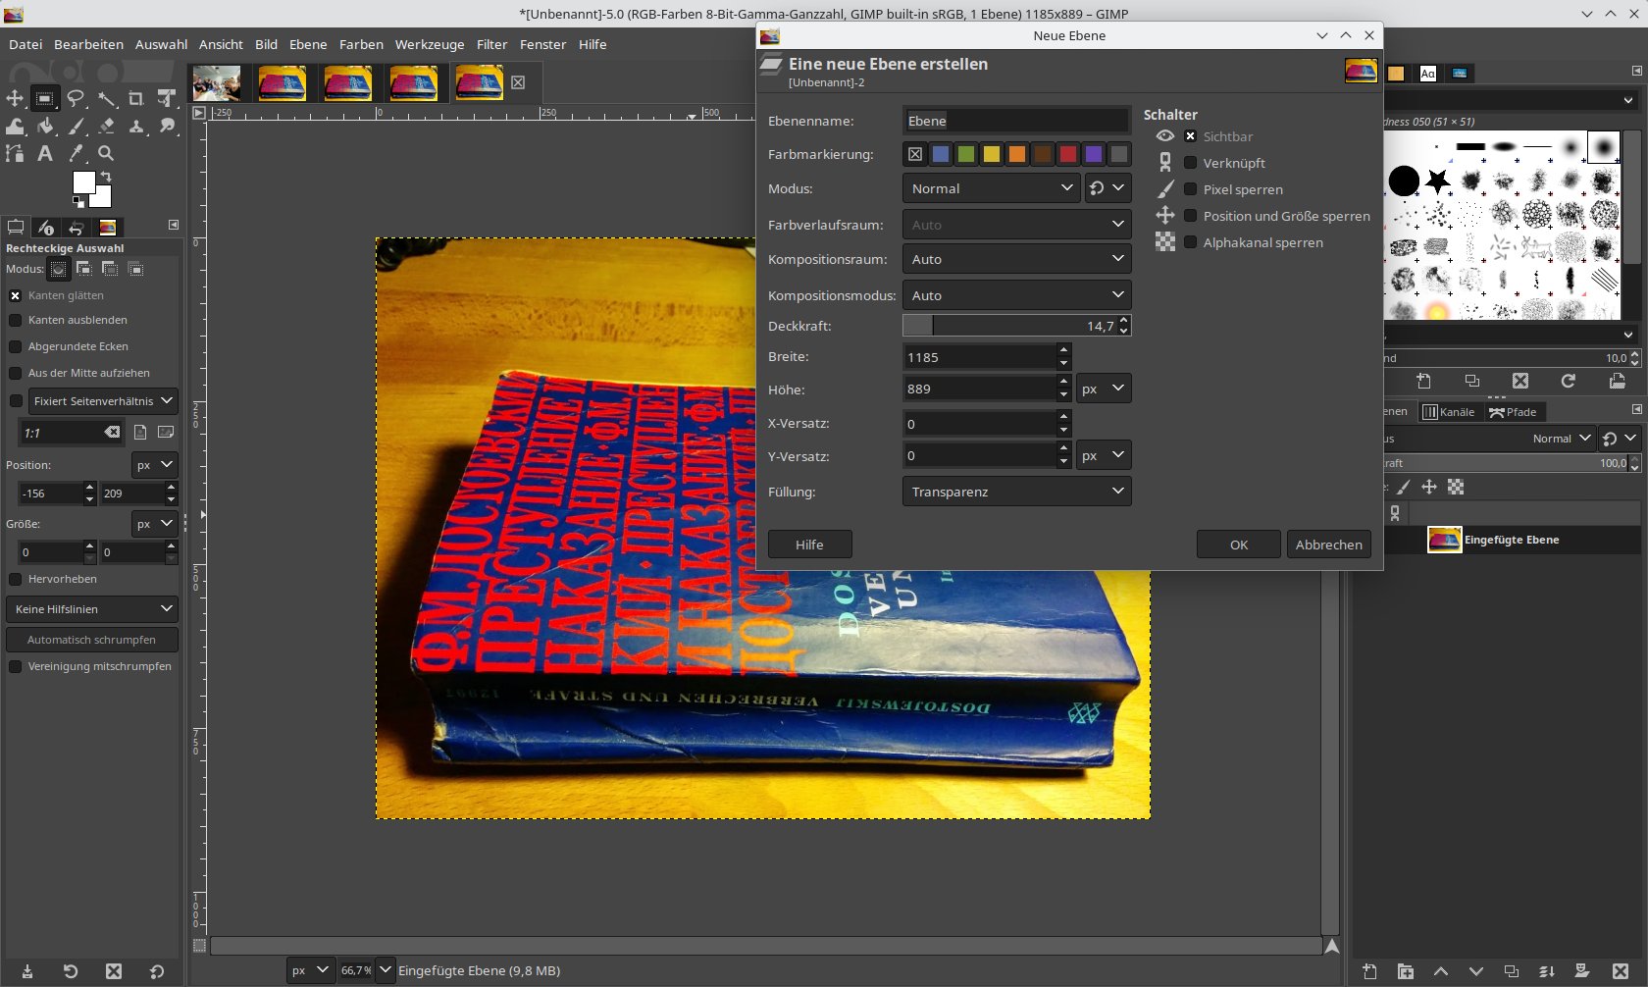
Task: Check the Alphakanal sperren option
Action: coord(1190,242)
